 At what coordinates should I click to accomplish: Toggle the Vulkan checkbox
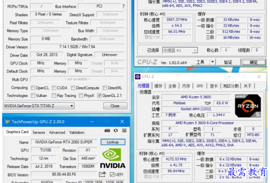click(x=33, y=96)
